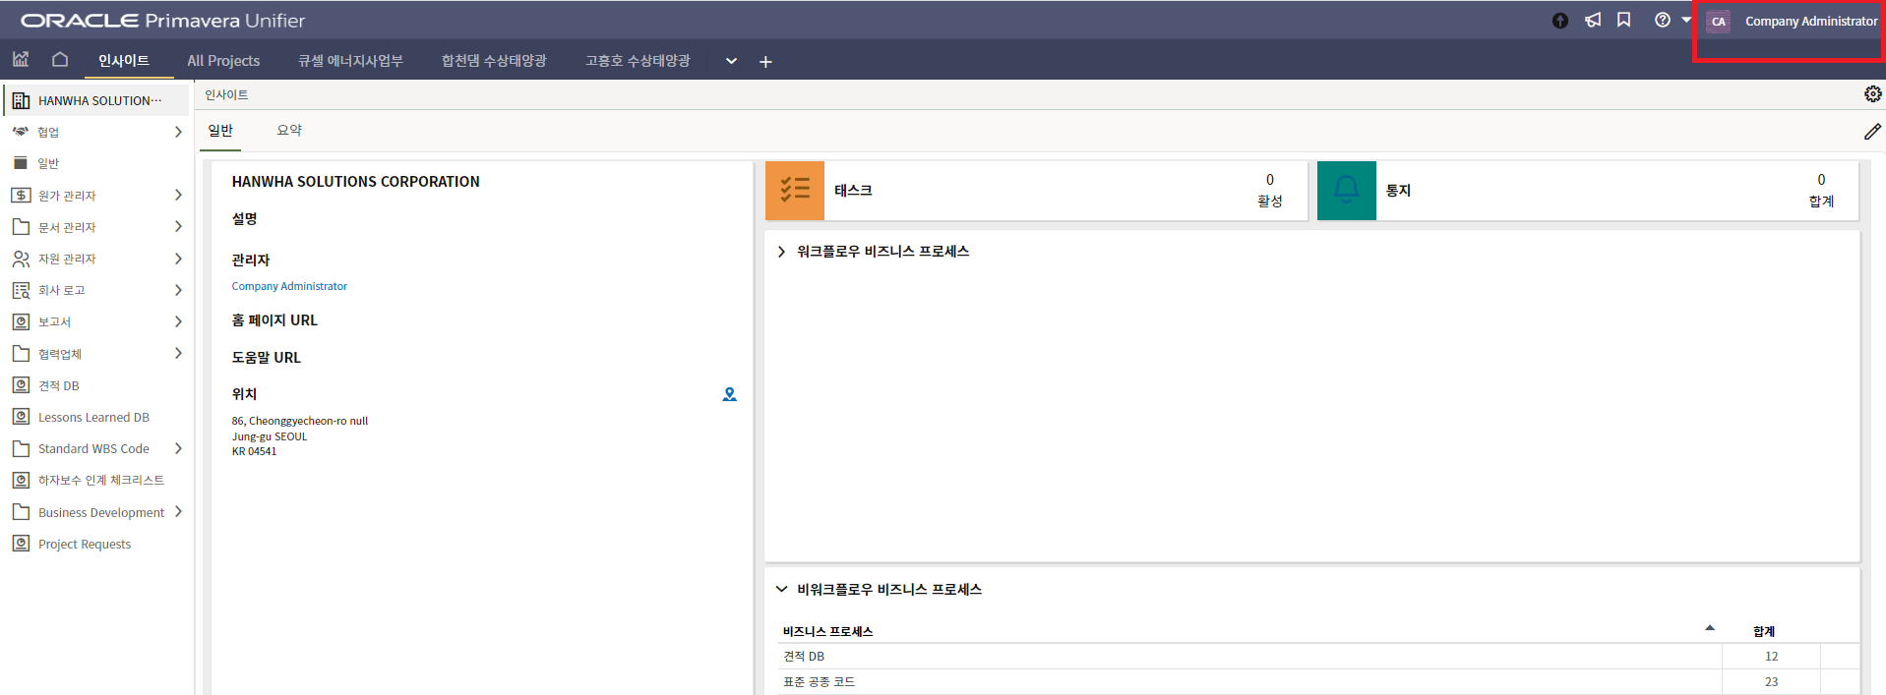Open bookmarks icon in header
Image resolution: width=1886 pixels, height=695 pixels.
(1624, 21)
